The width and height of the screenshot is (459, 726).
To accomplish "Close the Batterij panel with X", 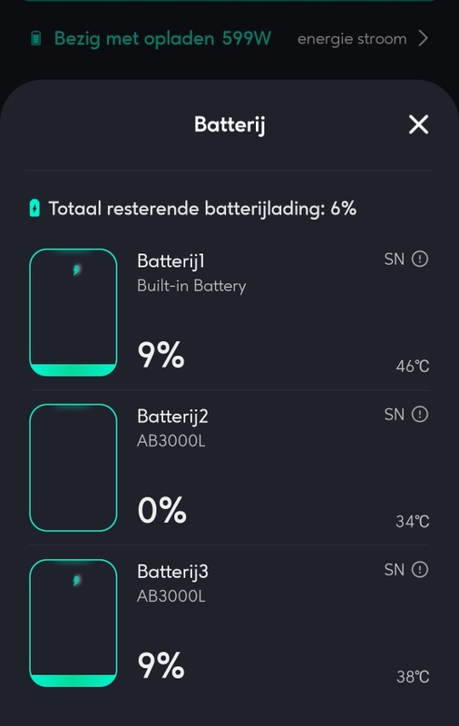I will click(418, 124).
